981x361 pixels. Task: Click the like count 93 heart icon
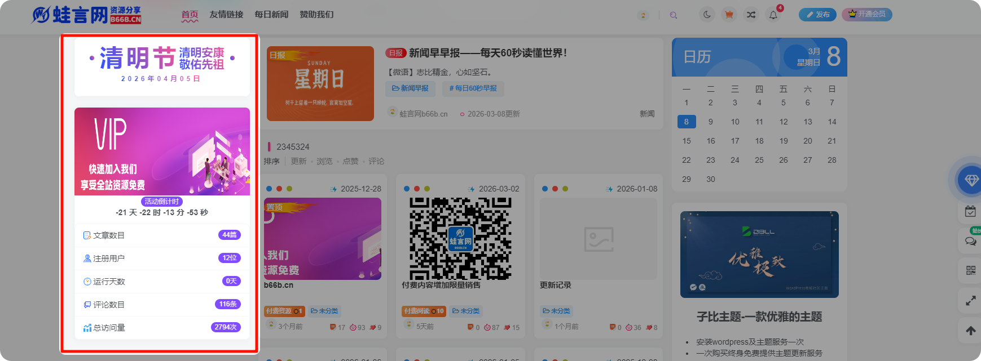click(x=353, y=327)
